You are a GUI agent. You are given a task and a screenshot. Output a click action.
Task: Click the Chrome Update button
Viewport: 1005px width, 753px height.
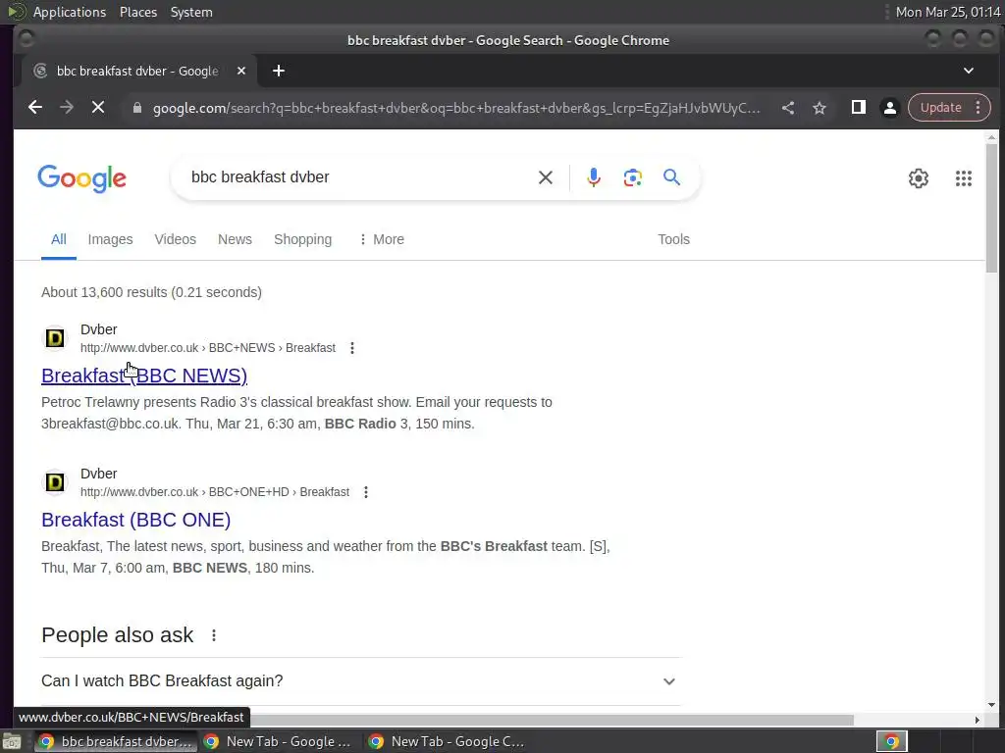[940, 108]
